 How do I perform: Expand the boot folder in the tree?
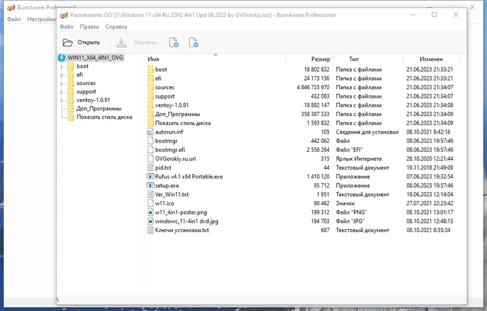(x=61, y=67)
